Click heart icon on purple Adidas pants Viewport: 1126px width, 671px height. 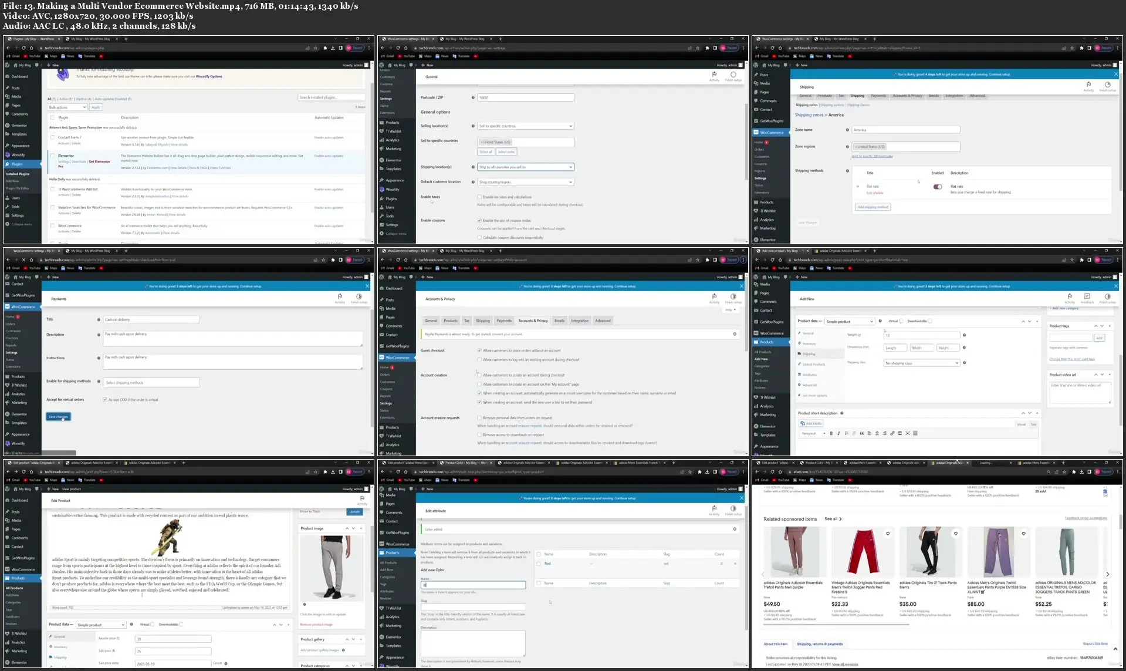point(1023,534)
